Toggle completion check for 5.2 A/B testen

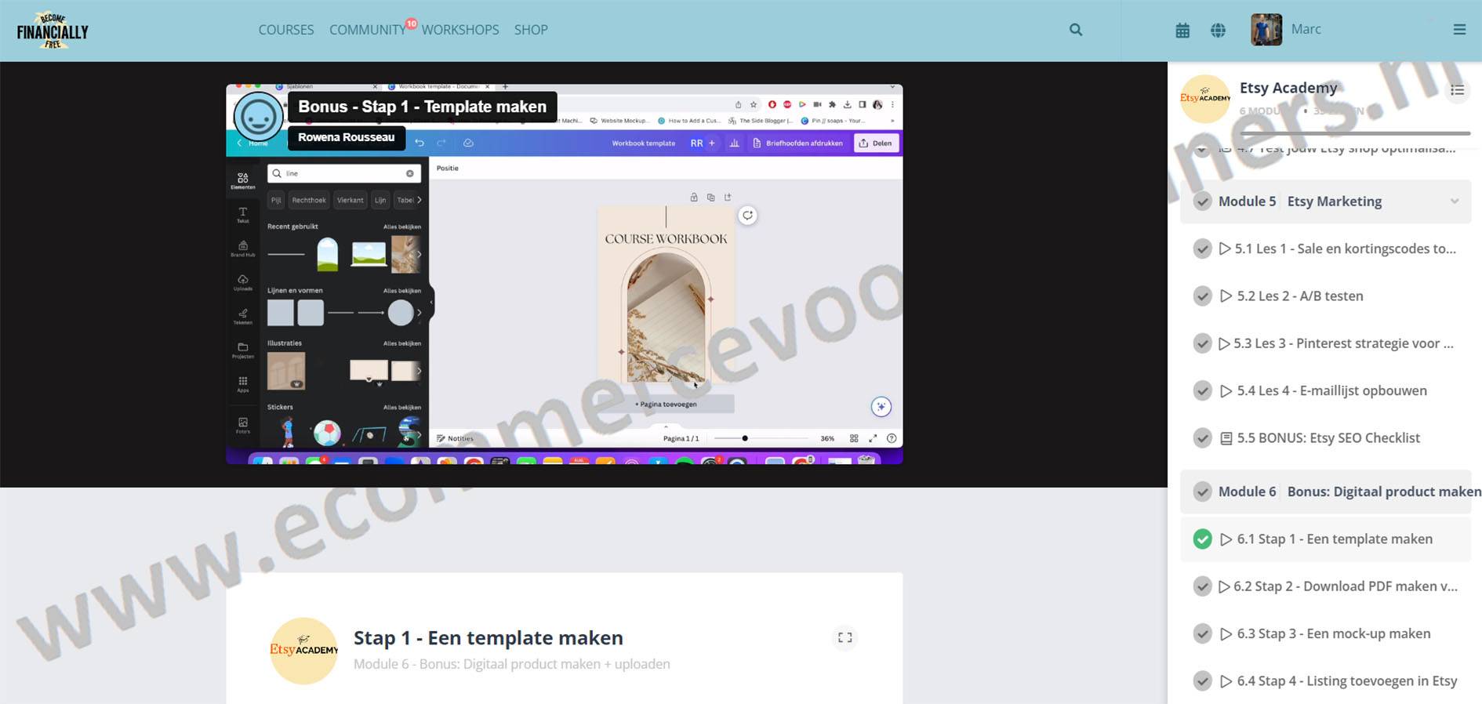coord(1202,296)
